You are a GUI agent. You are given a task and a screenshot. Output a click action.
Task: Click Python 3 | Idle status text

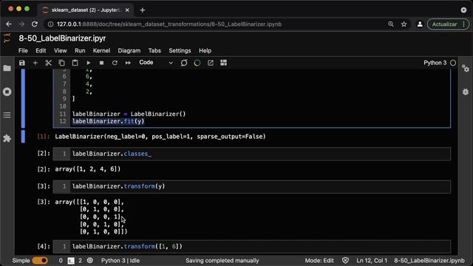(x=120, y=261)
